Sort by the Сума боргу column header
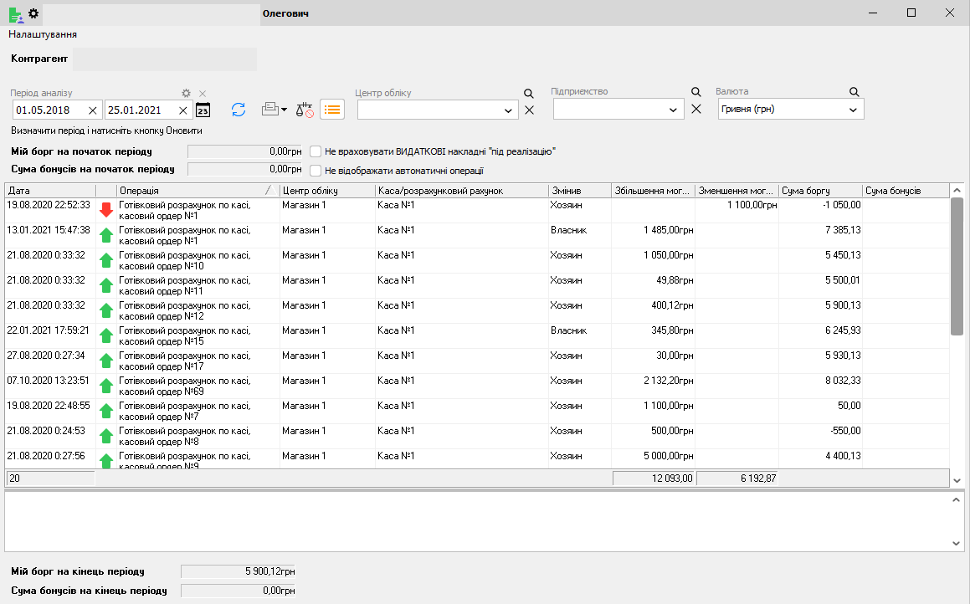 click(x=820, y=191)
